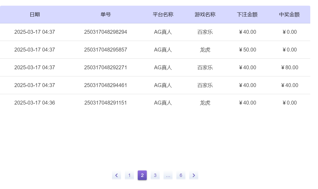Viewport: 318px width, 189px height.
Task: Click the 单号 column header
Action: coord(105,15)
